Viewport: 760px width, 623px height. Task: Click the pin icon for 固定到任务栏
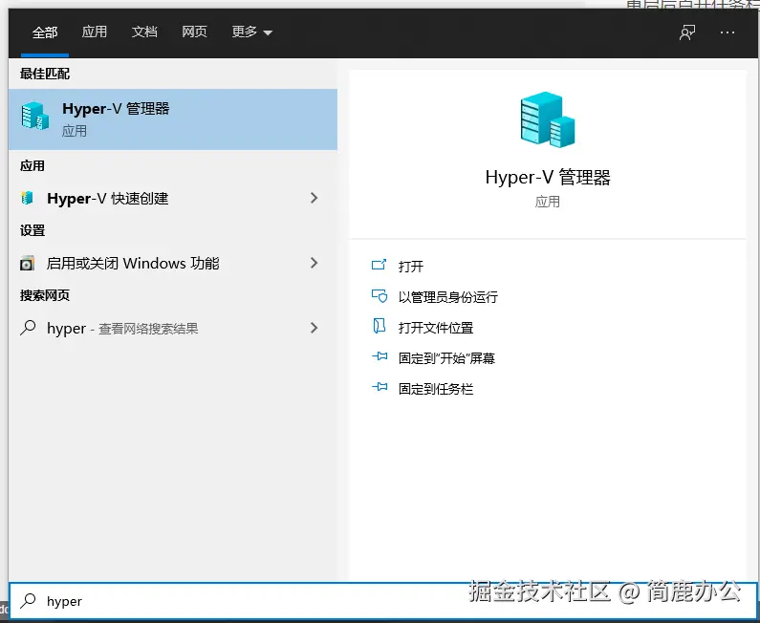[x=380, y=387]
